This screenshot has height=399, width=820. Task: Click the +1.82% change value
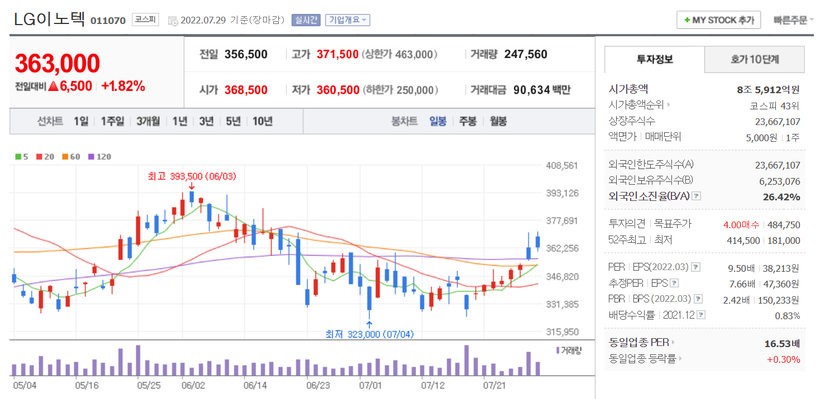click(x=123, y=86)
